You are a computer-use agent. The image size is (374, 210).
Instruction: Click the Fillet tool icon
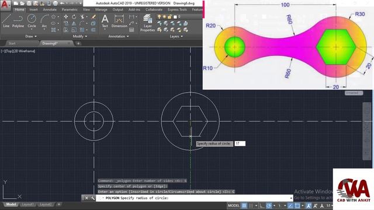click(82, 23)
